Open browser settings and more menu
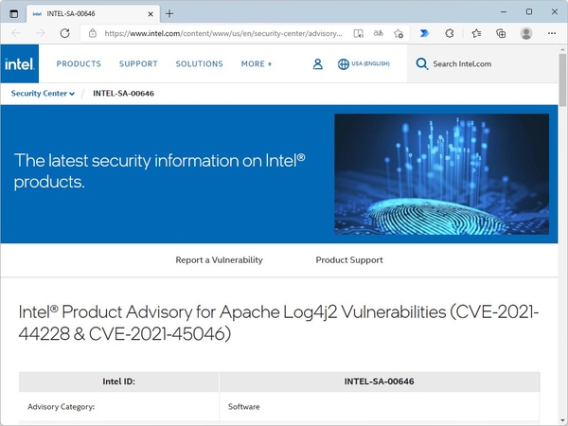Viewport: 568px width, 426px height. 552,33
